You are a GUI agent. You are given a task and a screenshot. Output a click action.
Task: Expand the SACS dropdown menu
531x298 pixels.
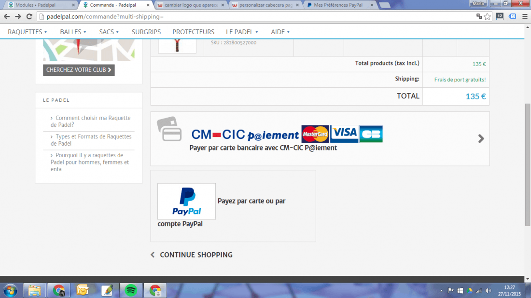click(x=109, y=32)
